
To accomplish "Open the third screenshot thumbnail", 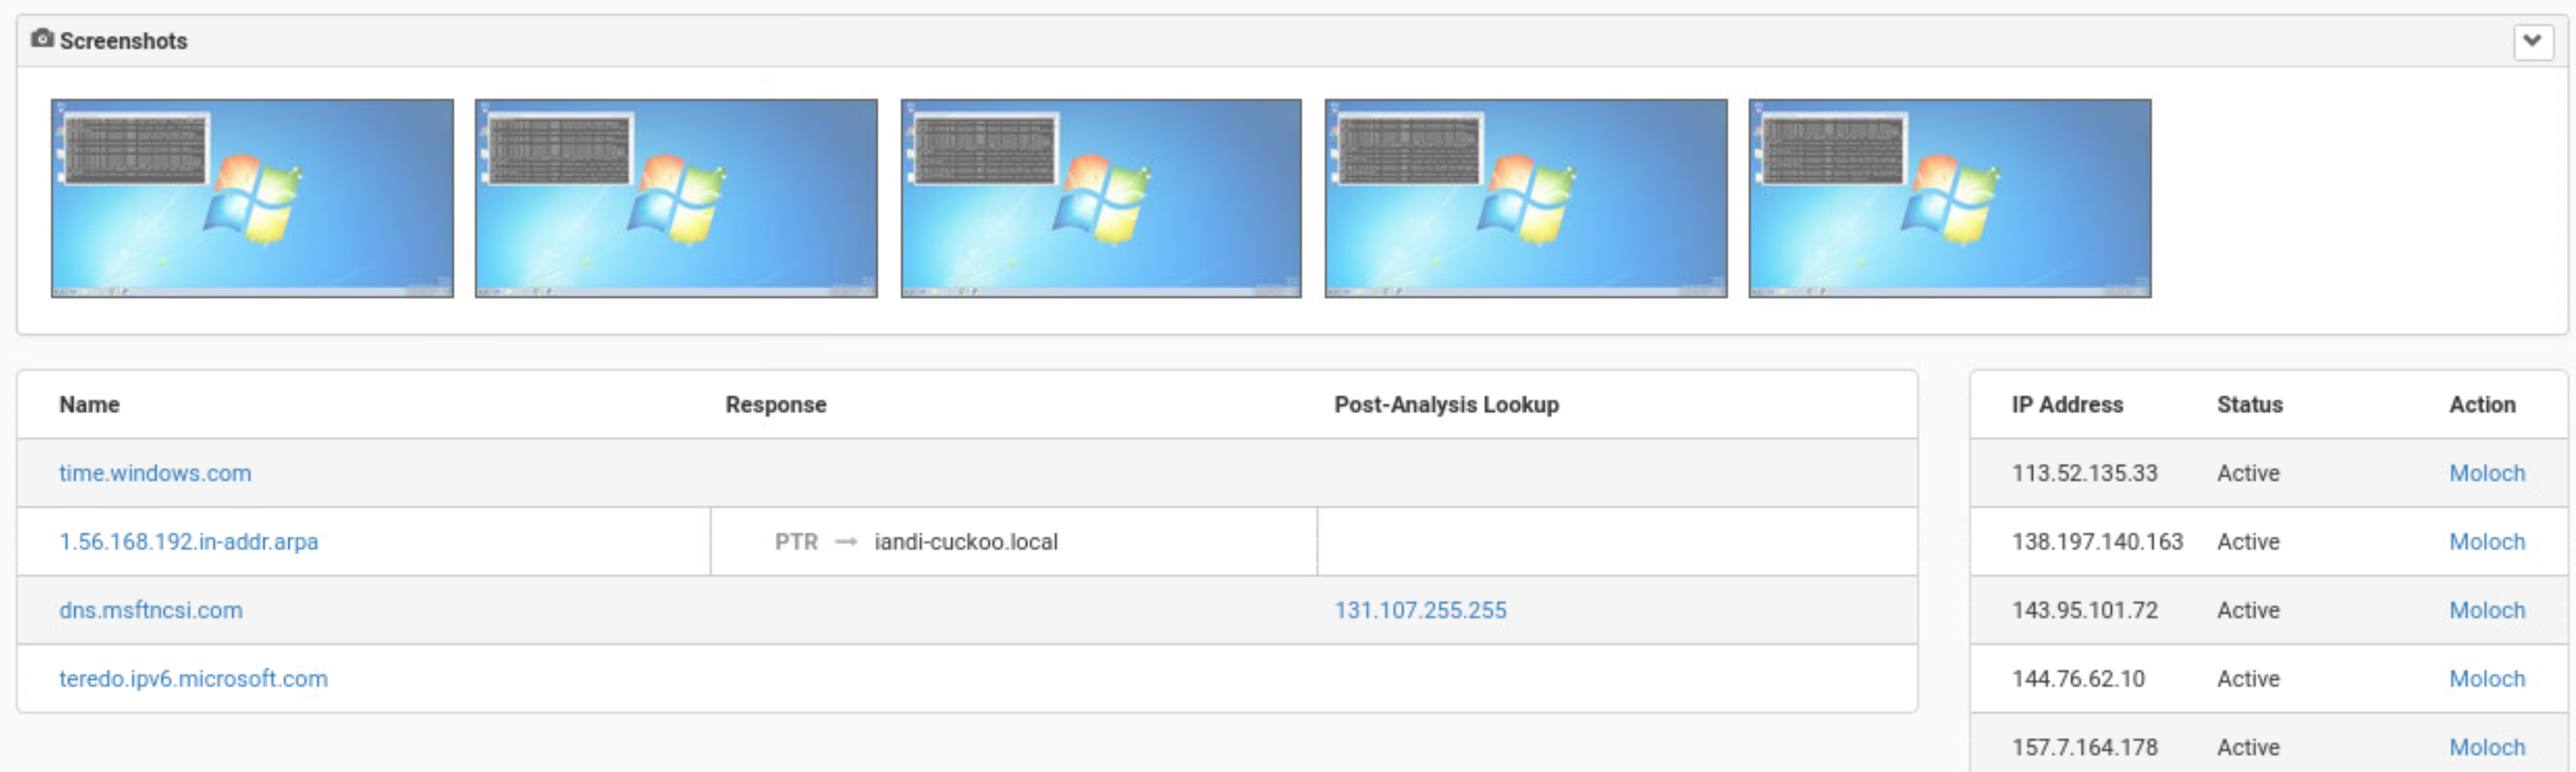I will [1101, 198].
